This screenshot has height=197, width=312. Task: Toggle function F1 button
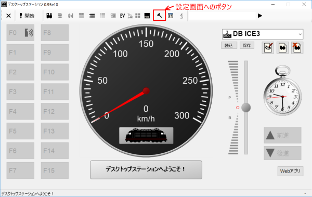tap(20, 52)
